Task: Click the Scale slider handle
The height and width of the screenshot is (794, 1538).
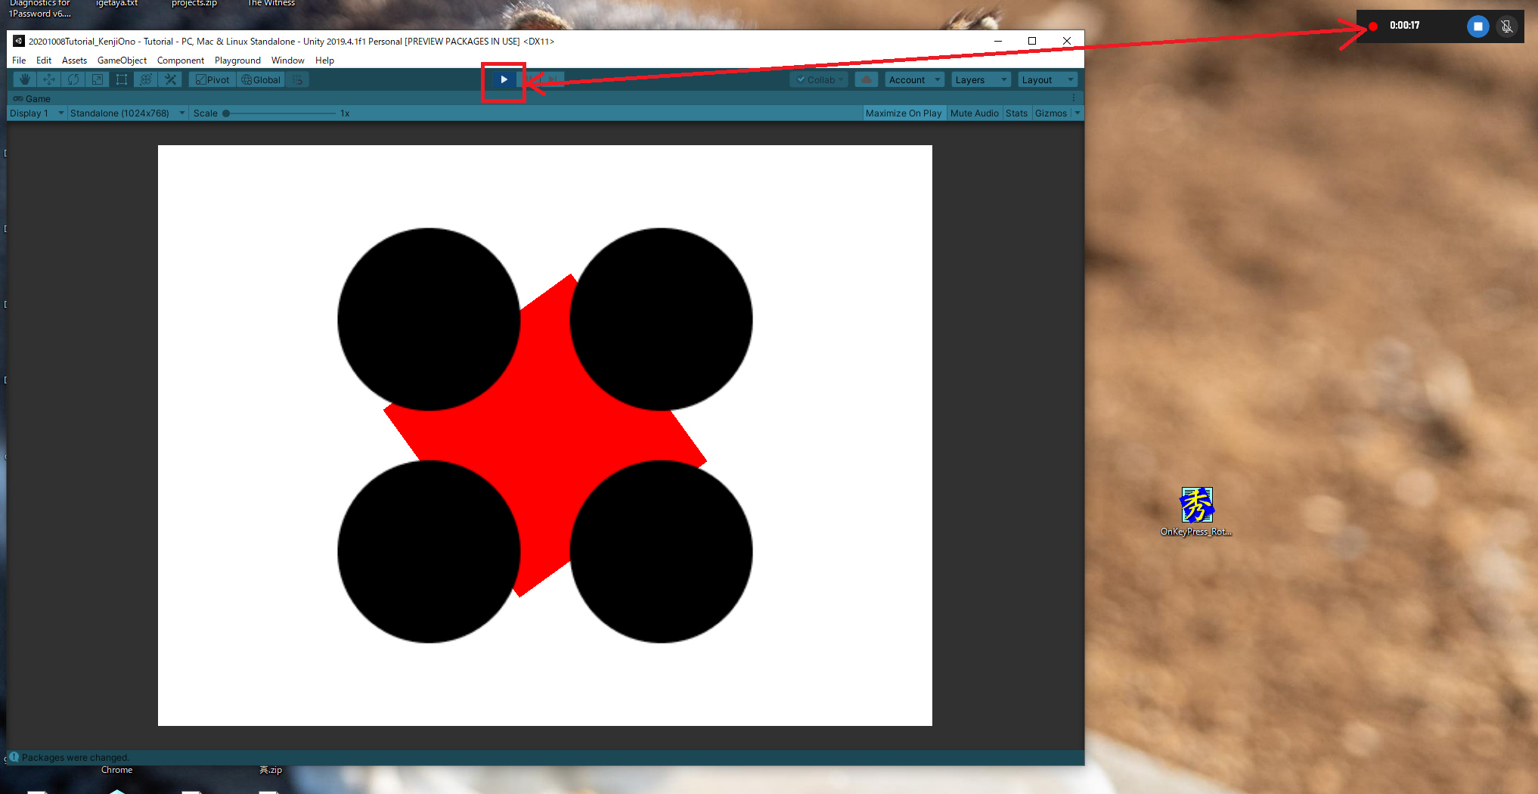Action: pyautogui.click(x=226, y=113)
